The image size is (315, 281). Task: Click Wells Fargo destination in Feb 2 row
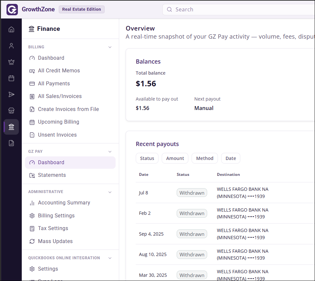click(243, 214)
